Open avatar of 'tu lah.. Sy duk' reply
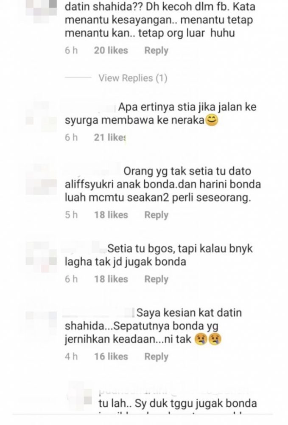 point(80,394)
